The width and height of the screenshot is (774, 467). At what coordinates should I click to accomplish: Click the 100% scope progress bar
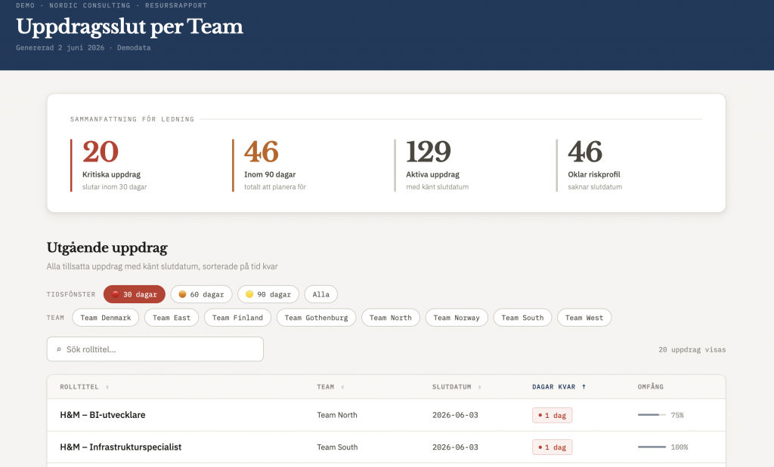(x=652, y=447)
